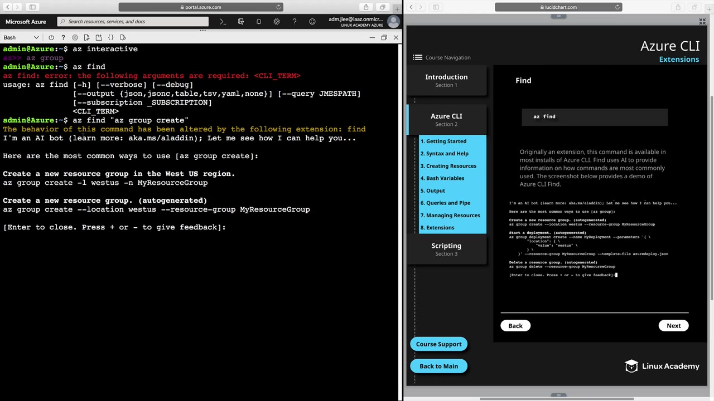Share the lucidchart.com page
Image resolution: width=714 pixels, height=401 pixels.
point(678,7)
